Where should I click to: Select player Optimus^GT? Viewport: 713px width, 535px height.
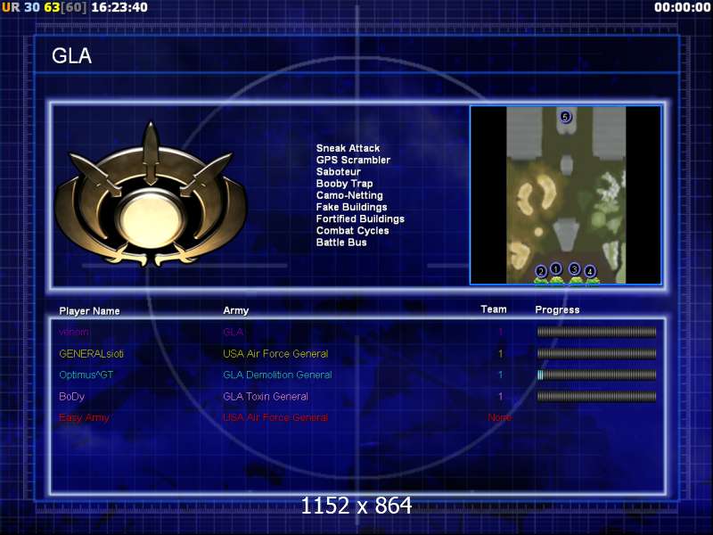coord(86,374)
